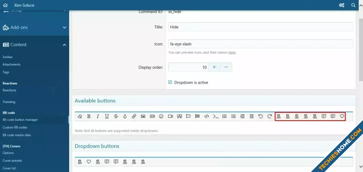The height and width of the screenshot is (172, 363).
Task: Select the checkered flag button
Action: 197,116
